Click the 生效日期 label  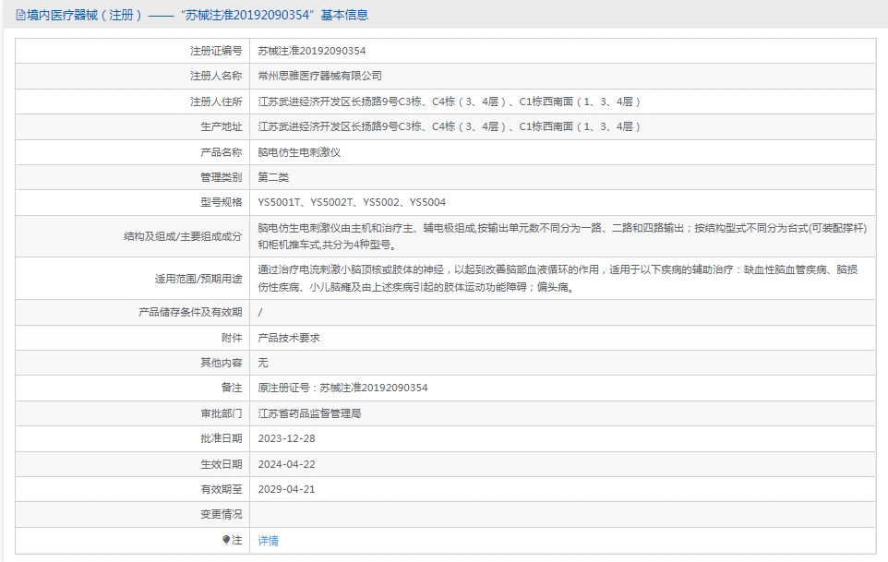(x=221, y=464)
